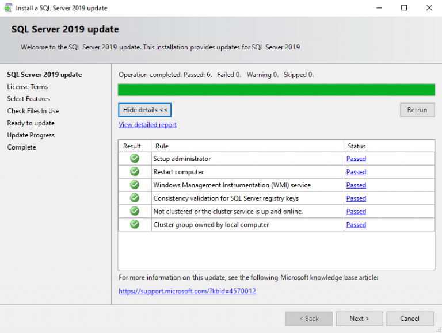Maximize the installer window
Image resolution: width=442 pixels, height=333 pixels.
(x=404, y=8)
